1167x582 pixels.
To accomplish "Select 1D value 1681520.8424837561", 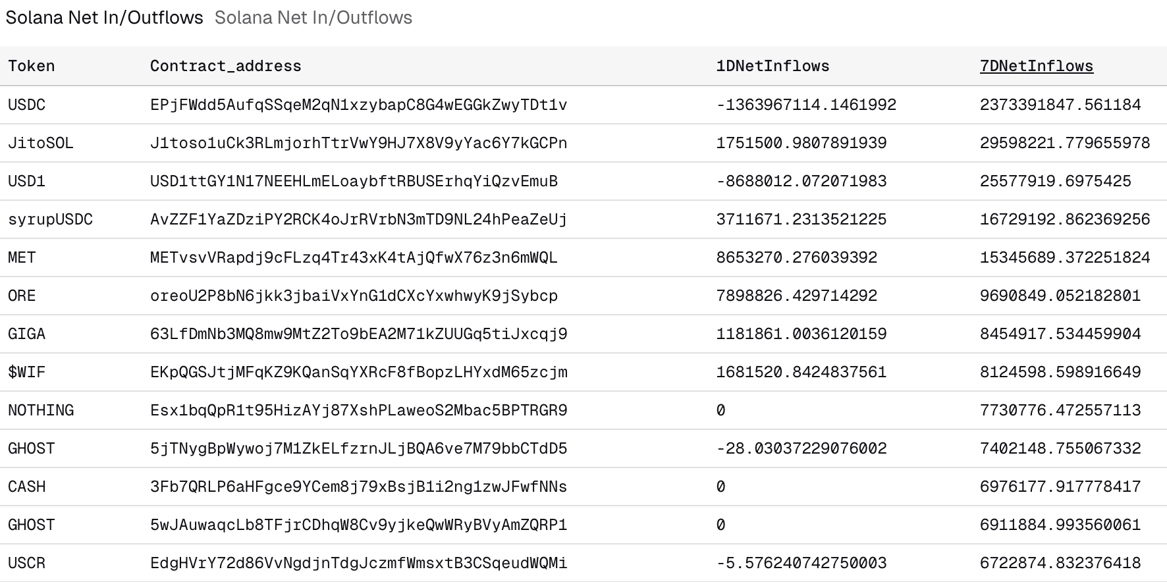I will [801, 372].
